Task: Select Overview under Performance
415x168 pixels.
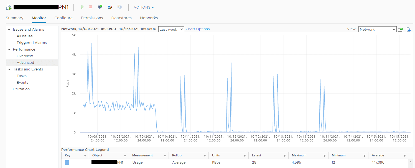Action: pyautogui.click(x=25, y=56)
